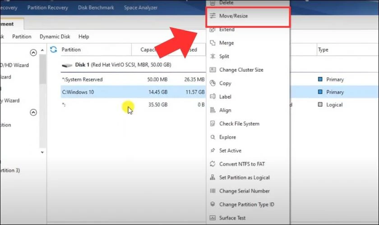Click the Merge icon in context menu
This screenshot has height=225, width=379.
tap(213, 43)
